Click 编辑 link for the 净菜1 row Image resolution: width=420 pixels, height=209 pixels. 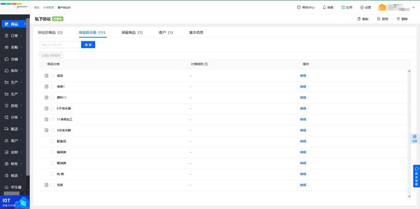[303, 87]
